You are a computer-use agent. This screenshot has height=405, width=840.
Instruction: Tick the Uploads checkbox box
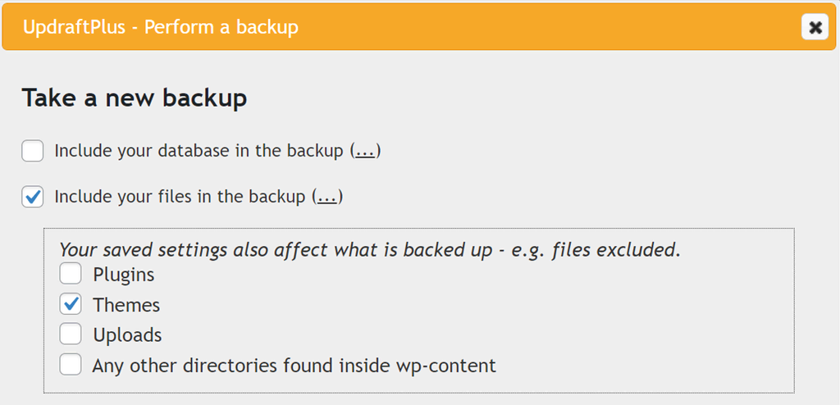[71, 334]
